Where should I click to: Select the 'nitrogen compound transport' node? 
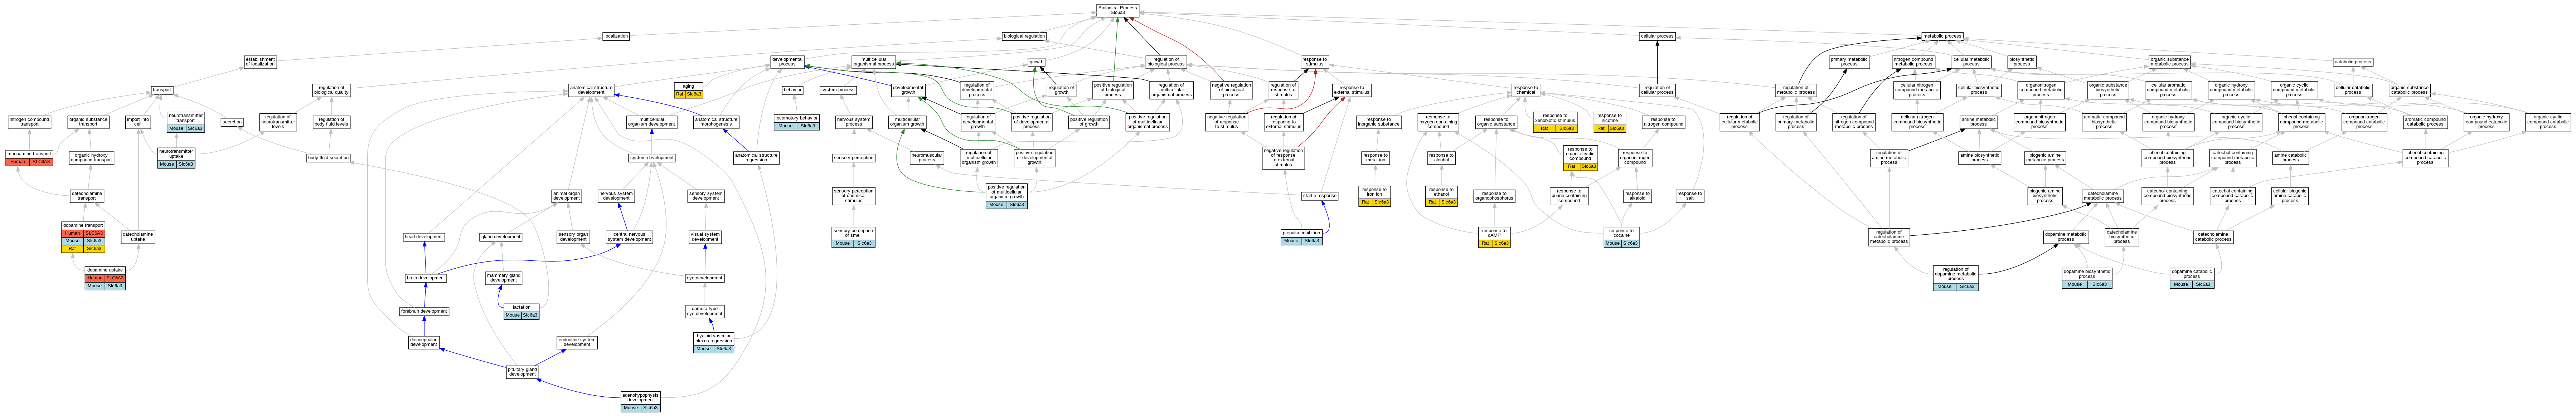tap(30, 122)
